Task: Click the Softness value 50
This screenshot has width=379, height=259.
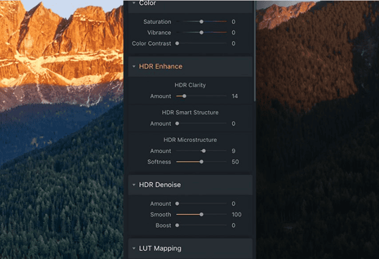Action: pos(235,162)
